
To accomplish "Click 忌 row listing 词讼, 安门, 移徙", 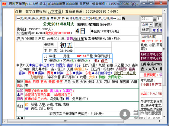I will click(39, 108).
